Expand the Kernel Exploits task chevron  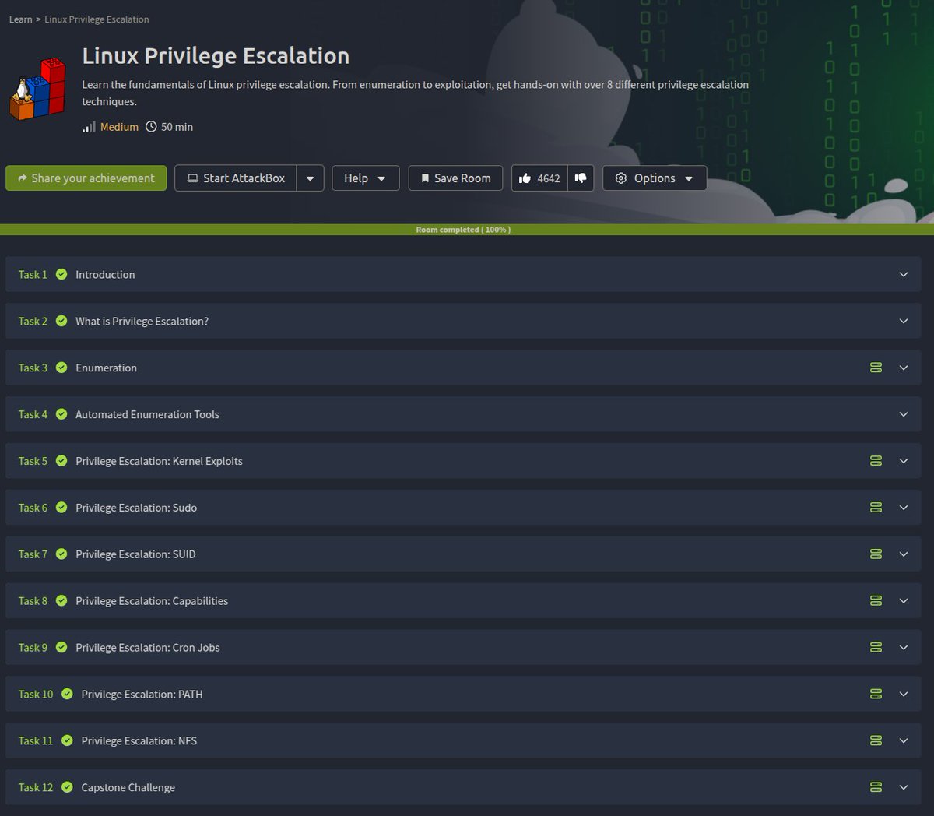[x=904, y=461]
